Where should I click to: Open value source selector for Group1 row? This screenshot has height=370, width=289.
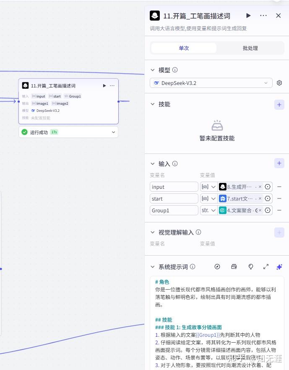268,210
